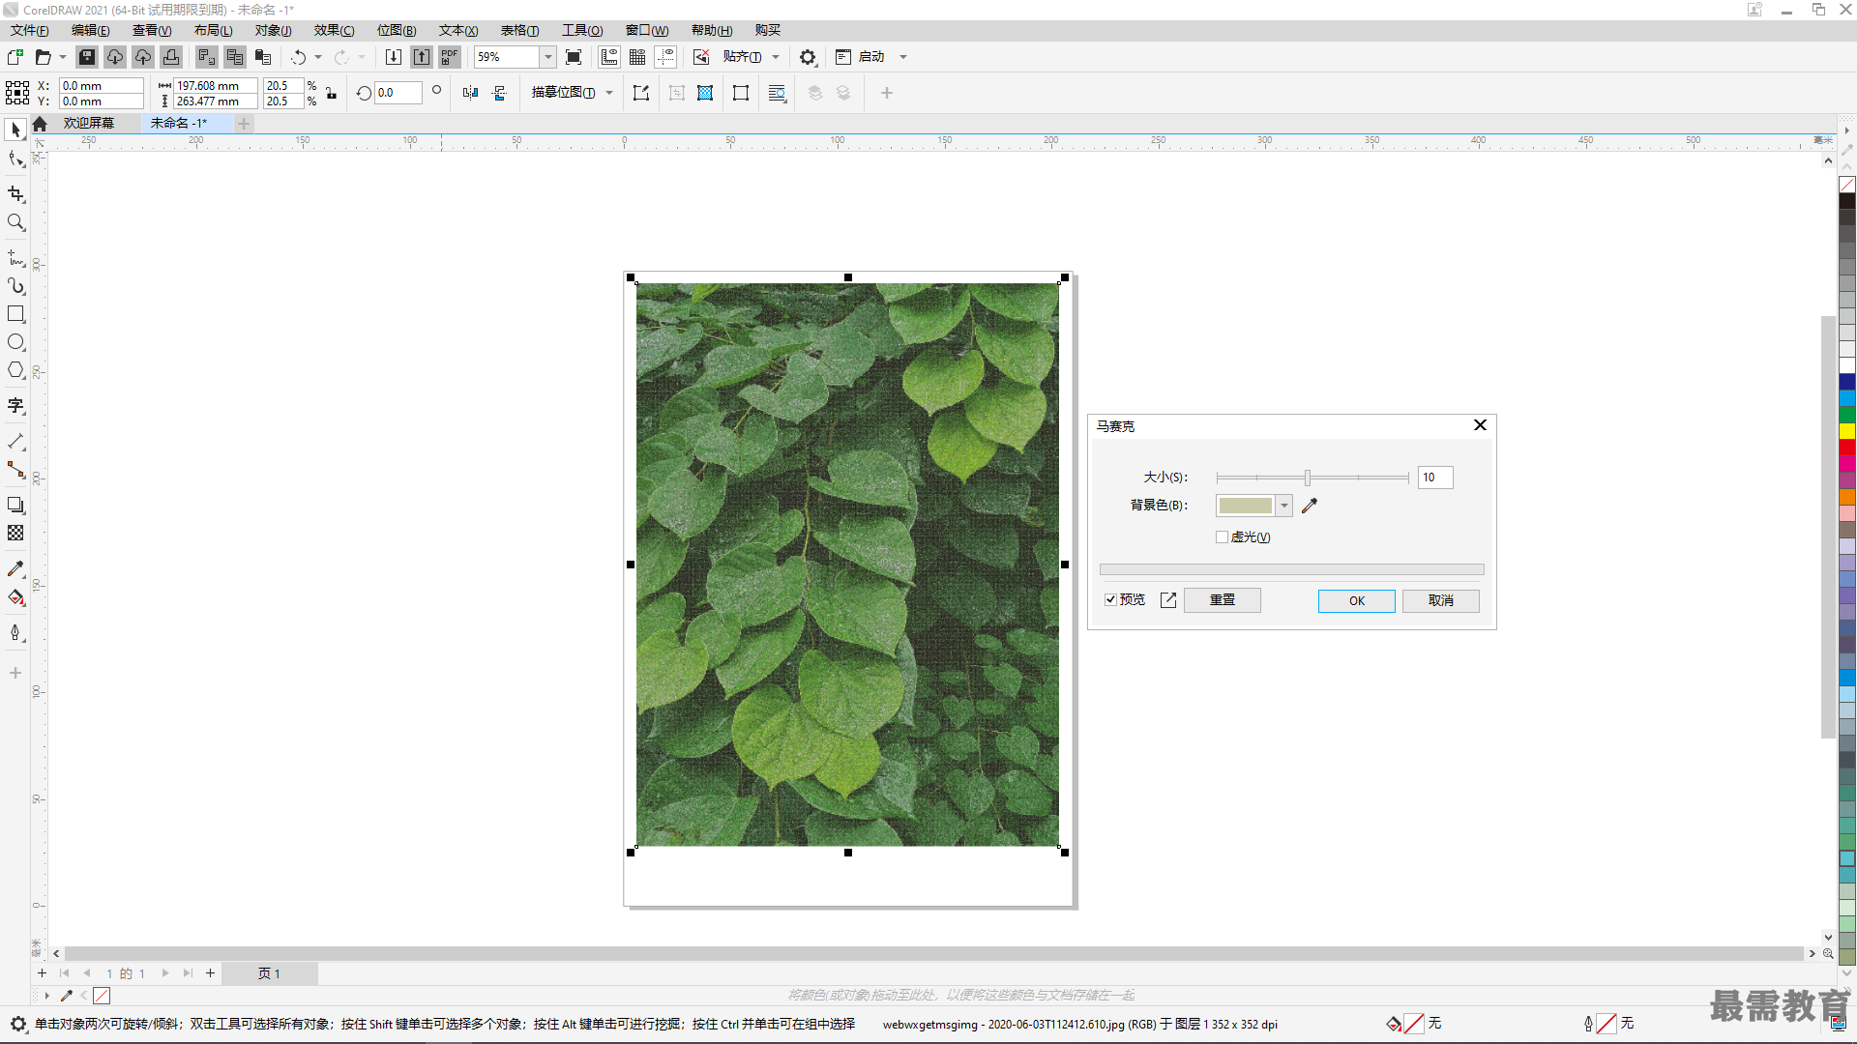The image size is (1857, 1044).
Task: Select the Color Eyedropper tool
Action: [15, 569]
